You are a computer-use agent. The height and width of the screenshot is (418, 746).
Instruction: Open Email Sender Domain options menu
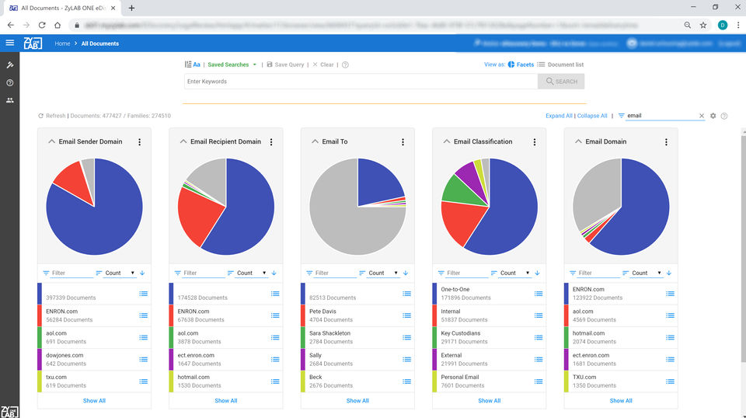click(139, 141)
